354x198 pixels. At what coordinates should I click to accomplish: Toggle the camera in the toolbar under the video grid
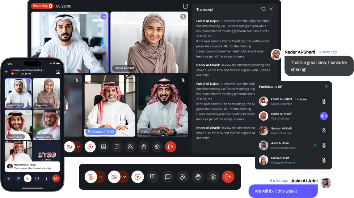pyautogui.click(x=69, y=147)
